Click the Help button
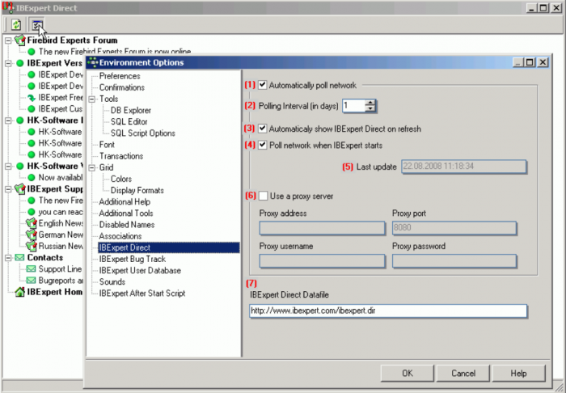Screen dimensions: 566x393 (x=518, y=373)
